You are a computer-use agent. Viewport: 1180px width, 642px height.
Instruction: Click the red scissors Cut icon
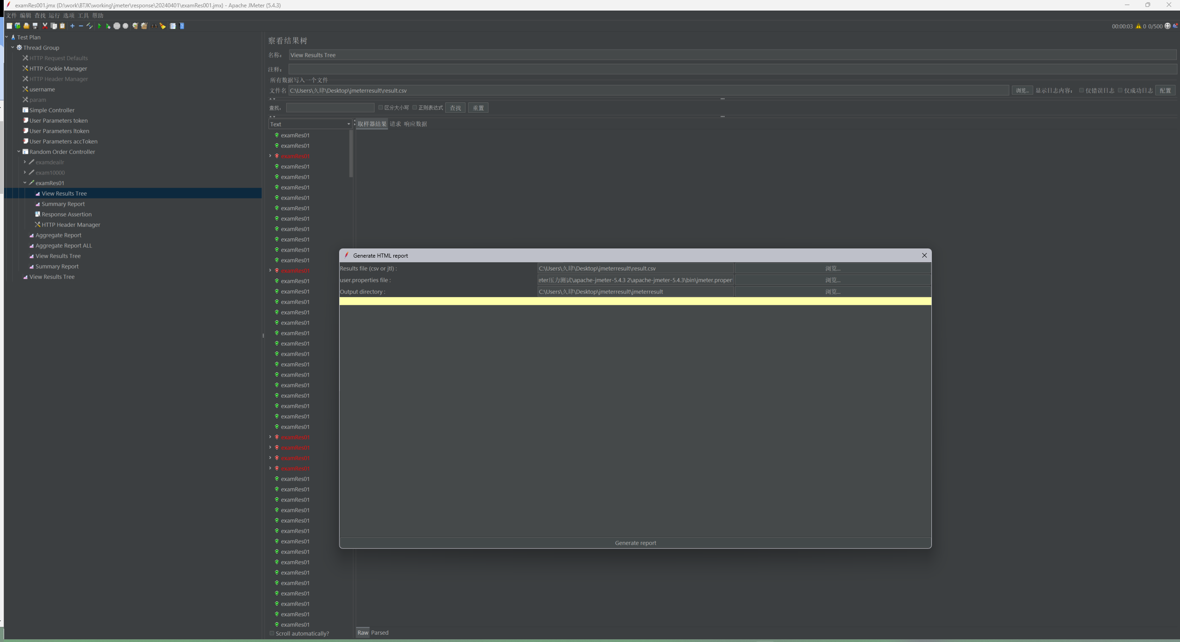pyautogui.click(x=45, y=26)
